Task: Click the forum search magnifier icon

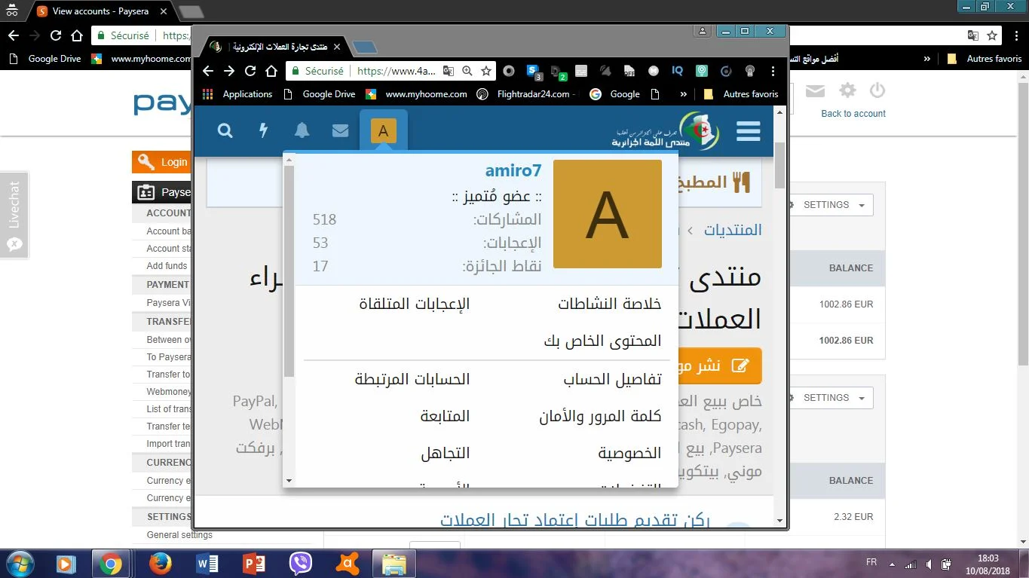Action: click(x=225, y=130)
